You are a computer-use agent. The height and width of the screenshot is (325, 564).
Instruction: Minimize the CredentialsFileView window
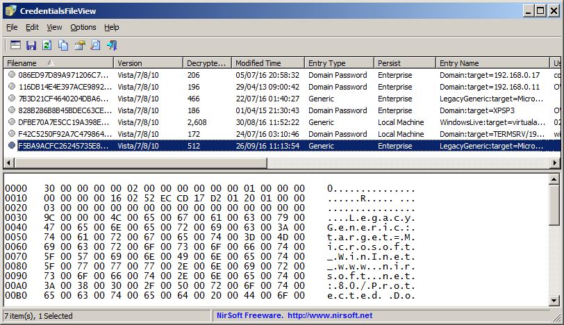click(x=528, y=11)
